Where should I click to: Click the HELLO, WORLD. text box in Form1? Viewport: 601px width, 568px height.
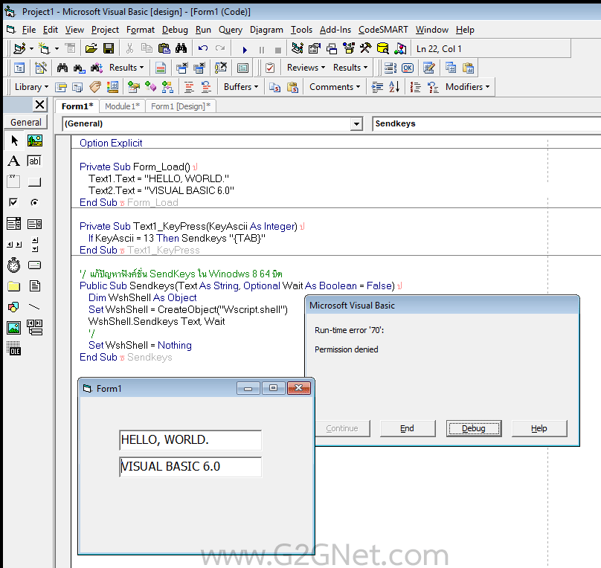[x=190, y=439]
